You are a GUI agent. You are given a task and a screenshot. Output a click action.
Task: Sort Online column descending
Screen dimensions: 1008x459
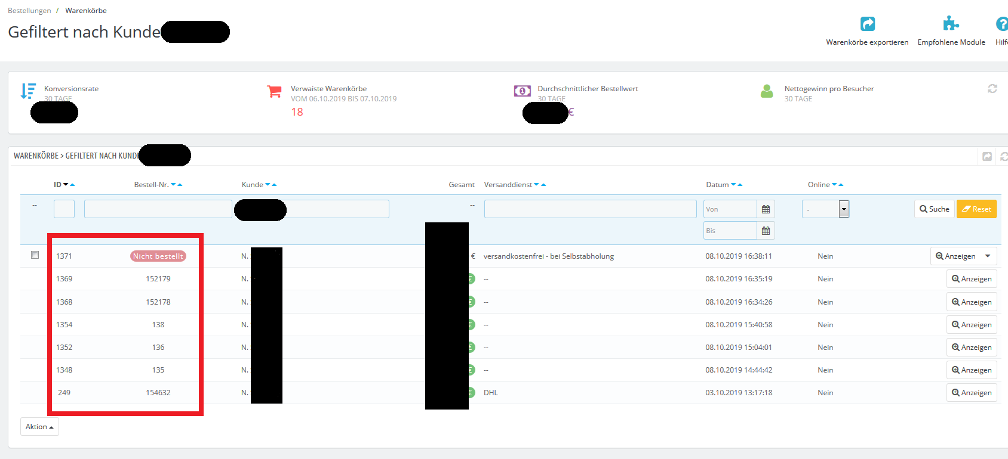(x=834, y=185)
